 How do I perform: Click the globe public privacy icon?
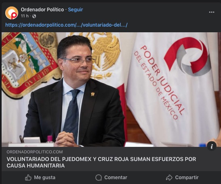tap(34, 16)
